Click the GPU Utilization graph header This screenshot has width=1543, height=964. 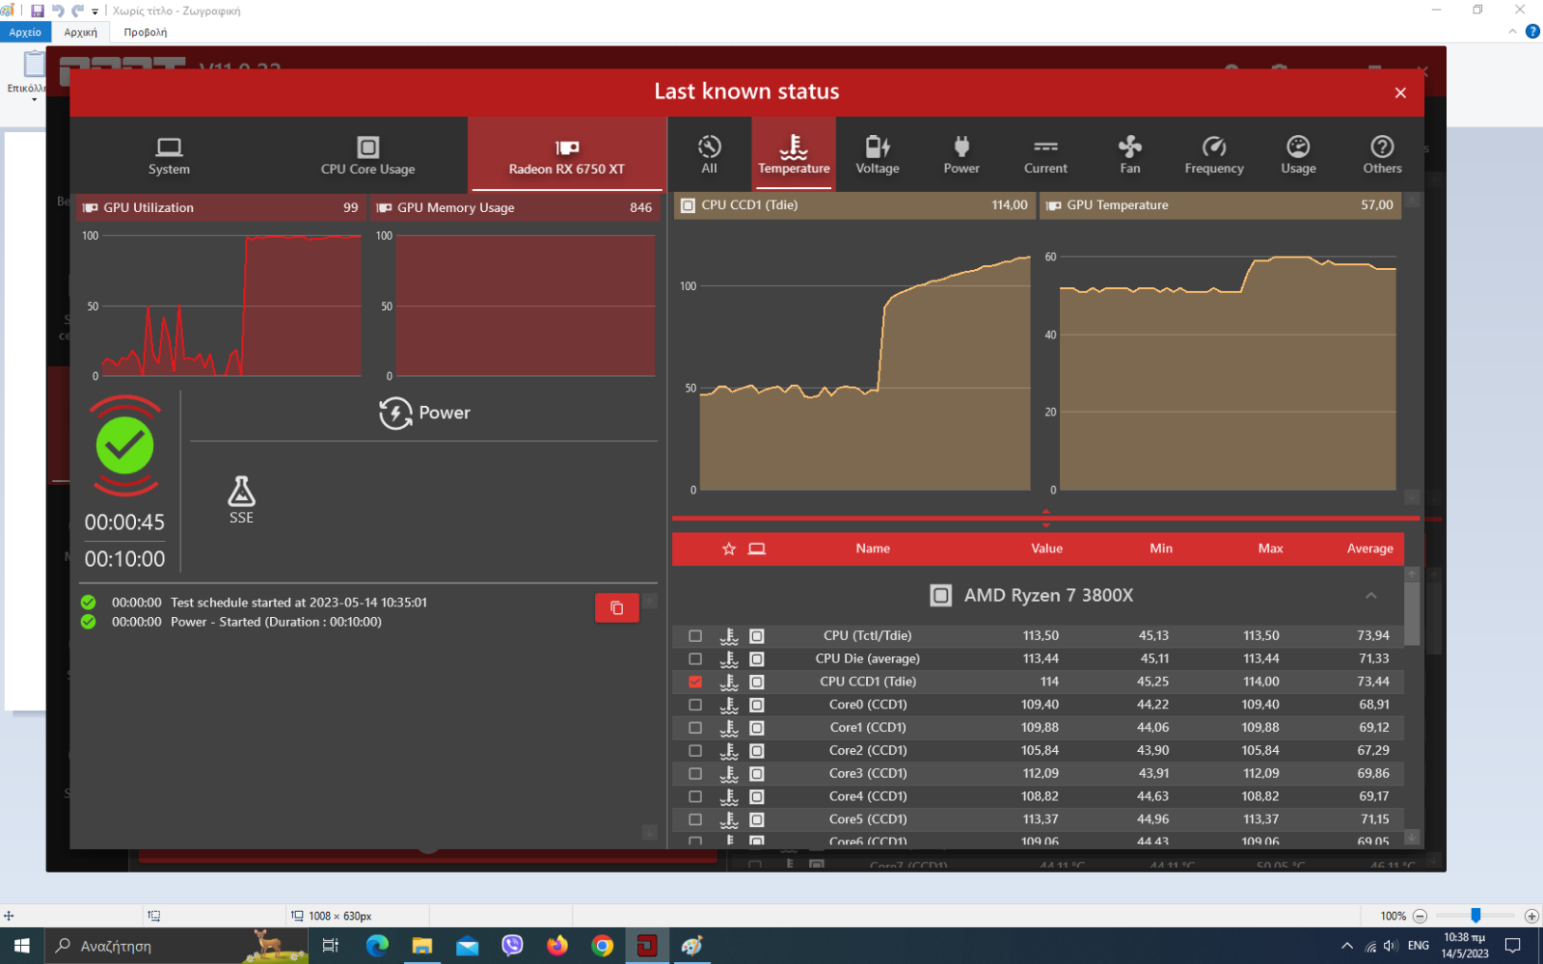point(220,207)
